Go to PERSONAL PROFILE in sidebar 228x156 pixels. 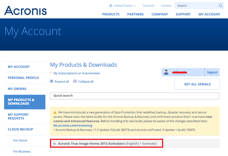click(25, 78)
